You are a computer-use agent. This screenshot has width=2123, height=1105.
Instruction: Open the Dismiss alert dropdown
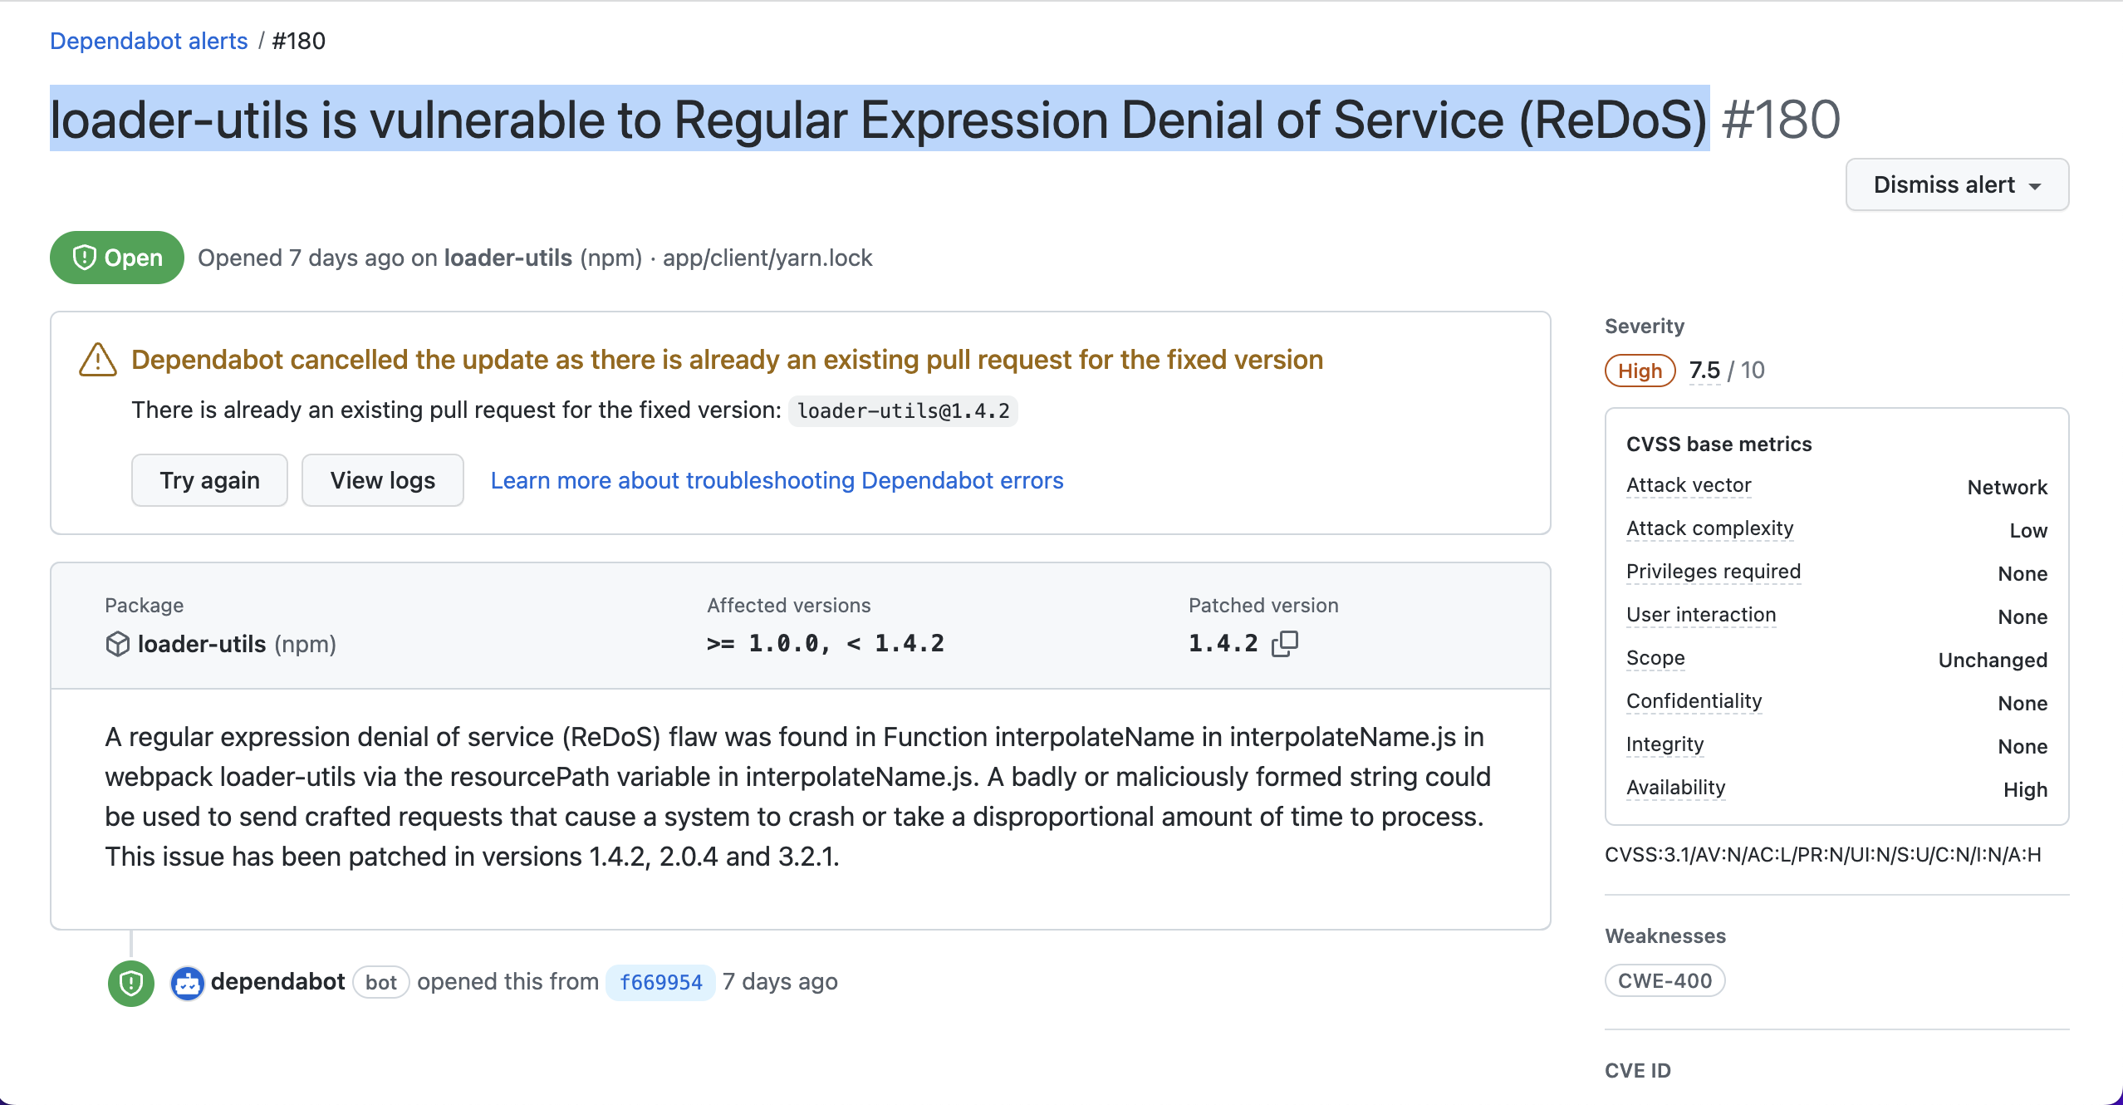click(x=1956, y=184)
